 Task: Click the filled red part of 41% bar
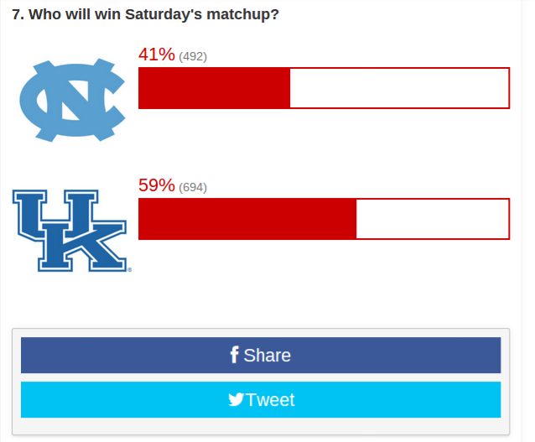[x=215, y=88]
